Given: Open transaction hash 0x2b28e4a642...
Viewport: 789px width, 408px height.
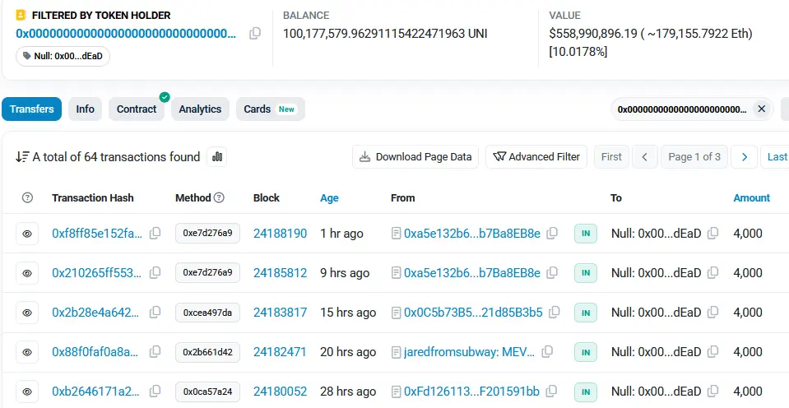Looking at the screenshot, I should pyautogui.click(x=95, y=313).
